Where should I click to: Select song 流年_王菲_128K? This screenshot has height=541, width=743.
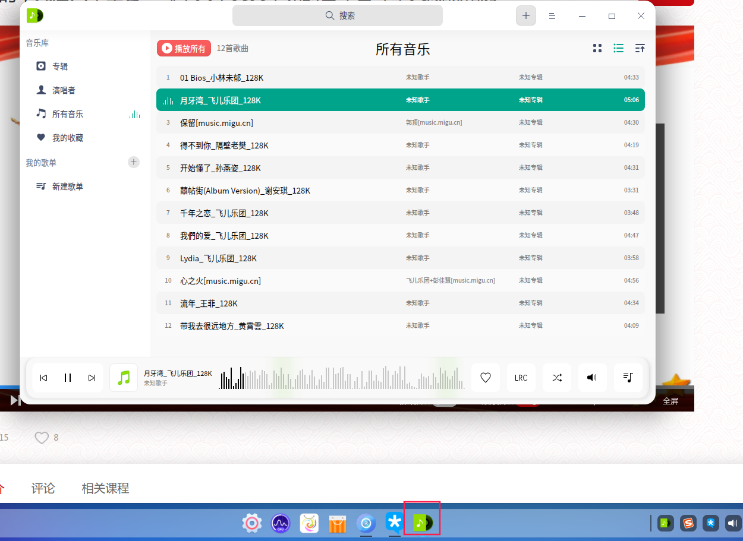pos(401,303)
